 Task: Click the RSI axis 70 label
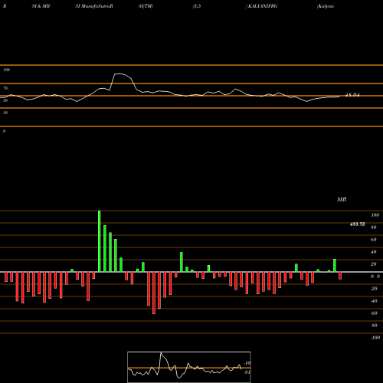pos(5,88)
